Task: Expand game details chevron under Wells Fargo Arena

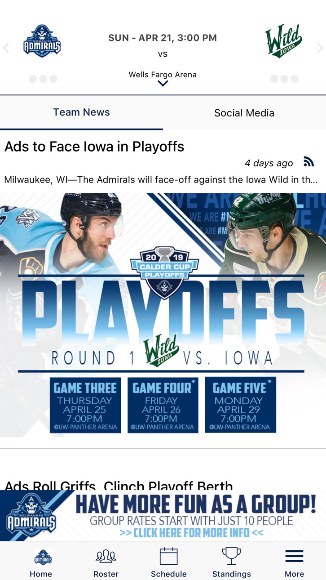Action: [x=163, y=83]
